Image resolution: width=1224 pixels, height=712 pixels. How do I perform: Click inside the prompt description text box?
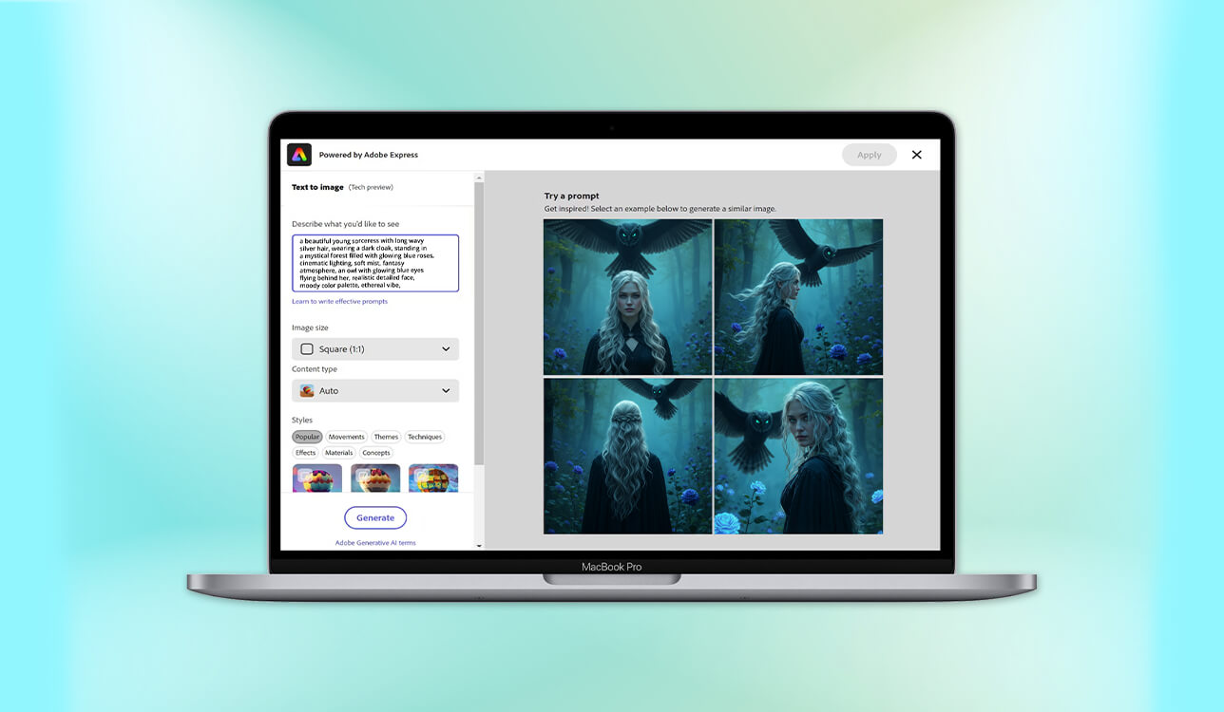click(x=375, y=263)
